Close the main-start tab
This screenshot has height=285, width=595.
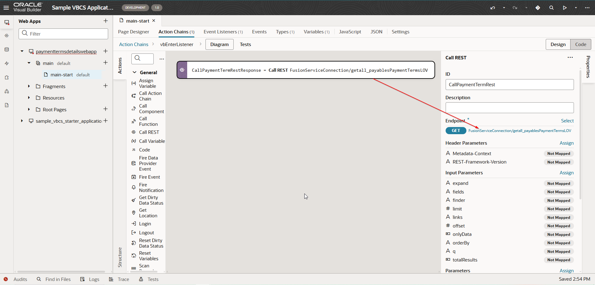tap(154, 21)
